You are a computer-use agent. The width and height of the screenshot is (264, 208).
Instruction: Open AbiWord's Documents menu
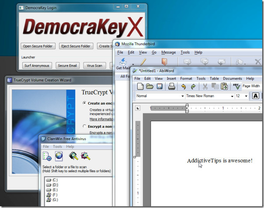233,78
